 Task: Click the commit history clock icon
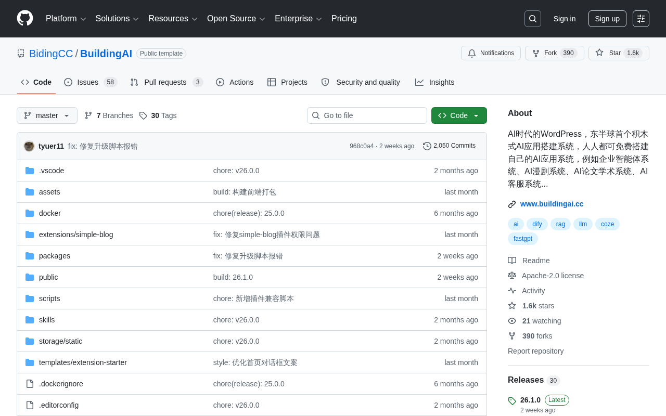427,146
